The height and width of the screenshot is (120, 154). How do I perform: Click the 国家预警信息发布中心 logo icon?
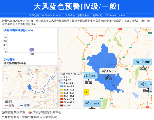click(x=30, y=112)
